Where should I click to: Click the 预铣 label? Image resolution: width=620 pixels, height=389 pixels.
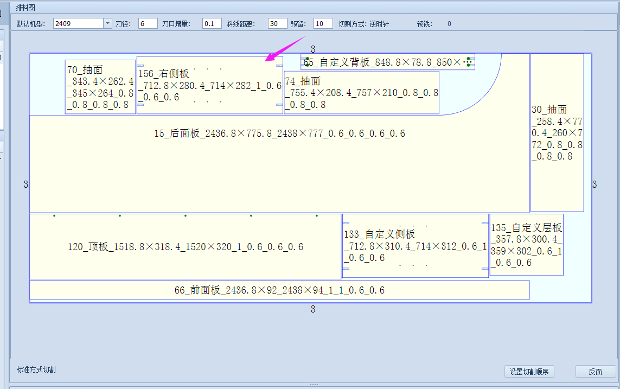424,24
